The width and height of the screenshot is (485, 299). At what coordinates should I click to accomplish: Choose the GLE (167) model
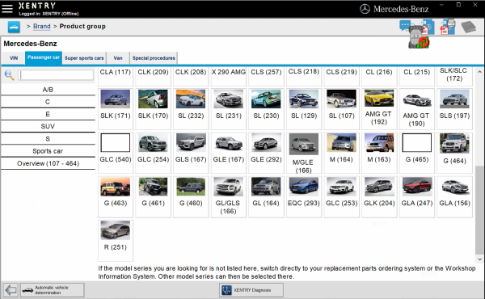point(229,153)
